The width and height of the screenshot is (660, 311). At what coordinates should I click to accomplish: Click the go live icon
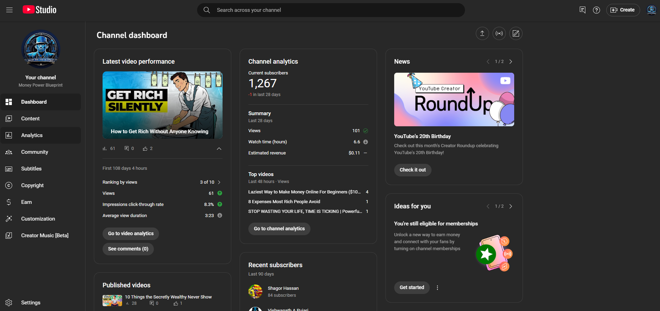tap(499, 33)
